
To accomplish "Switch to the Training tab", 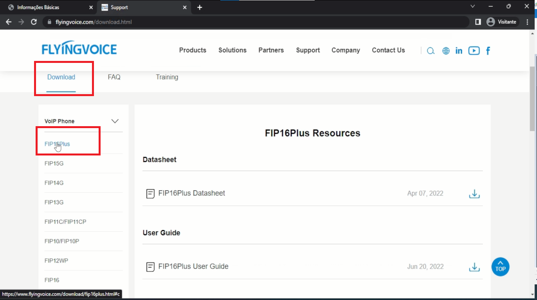I will click(x=167, y=77).
